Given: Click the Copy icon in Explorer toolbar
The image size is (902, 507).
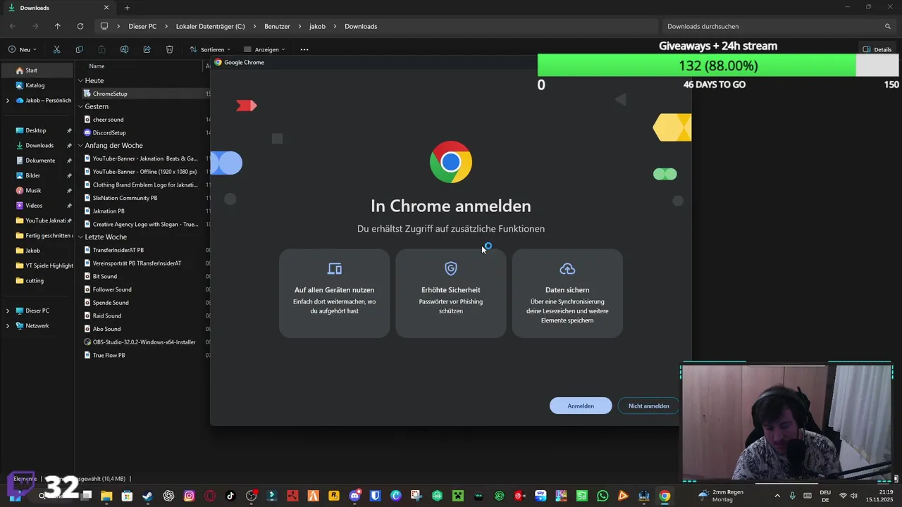Looking at the screenshot, I should [79, 49].
